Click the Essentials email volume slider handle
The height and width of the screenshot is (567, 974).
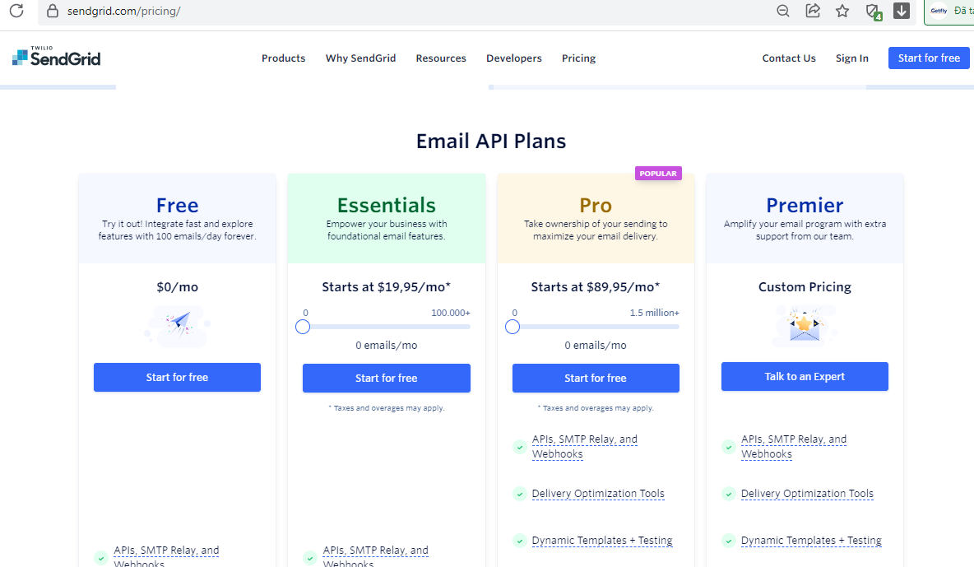point(303,327)
